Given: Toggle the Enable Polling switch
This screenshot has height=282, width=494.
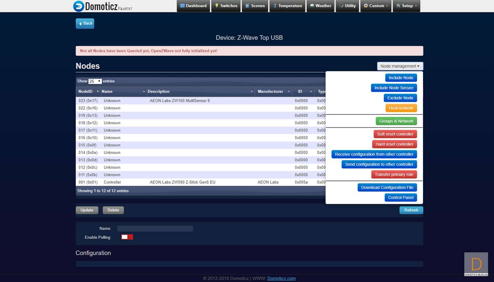Looking at the screenshot, I should click(127, 237).
